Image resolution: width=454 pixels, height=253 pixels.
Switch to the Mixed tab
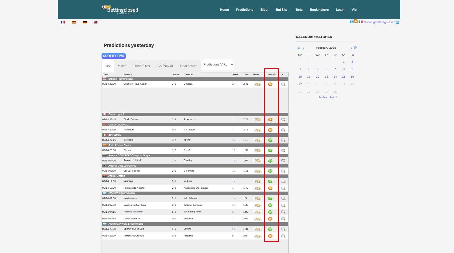[x=122, y=66]
